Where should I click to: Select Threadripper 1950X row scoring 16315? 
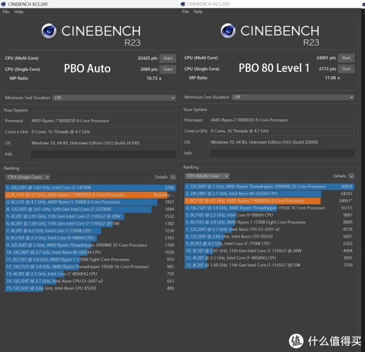269,208
